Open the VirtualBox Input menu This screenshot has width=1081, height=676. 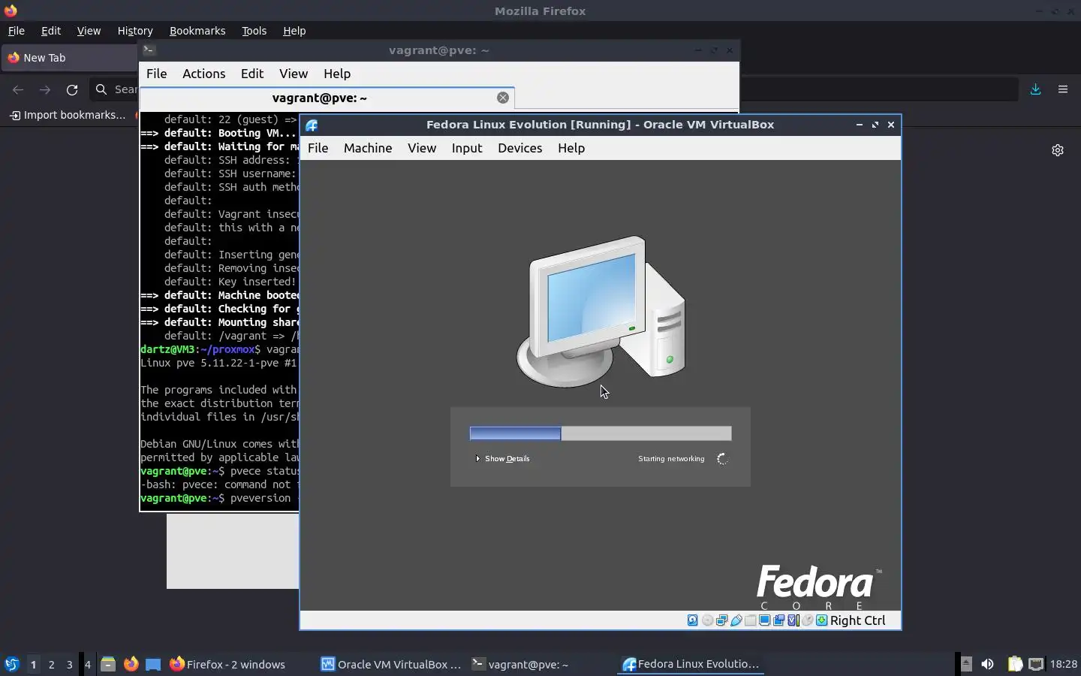point(467,148)
